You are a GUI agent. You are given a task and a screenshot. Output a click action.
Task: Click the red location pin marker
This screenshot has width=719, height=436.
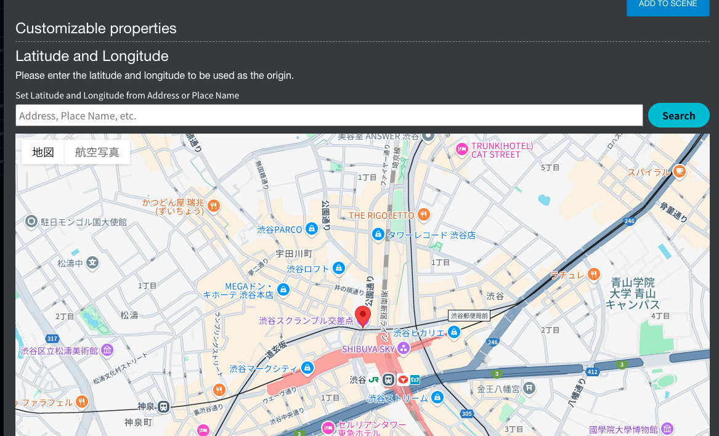(363, 317)
